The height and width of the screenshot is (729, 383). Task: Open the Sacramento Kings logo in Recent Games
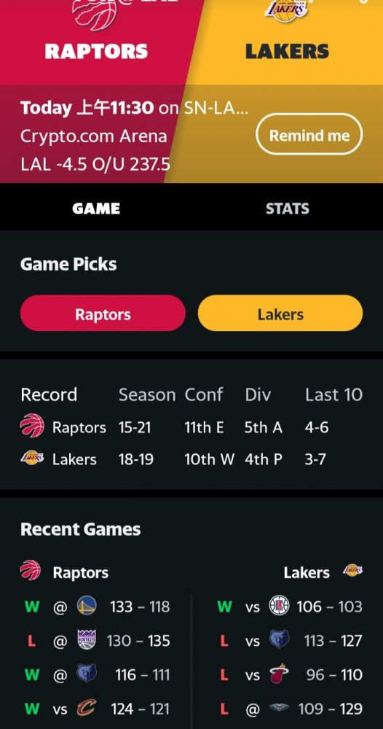click(87, 640)
